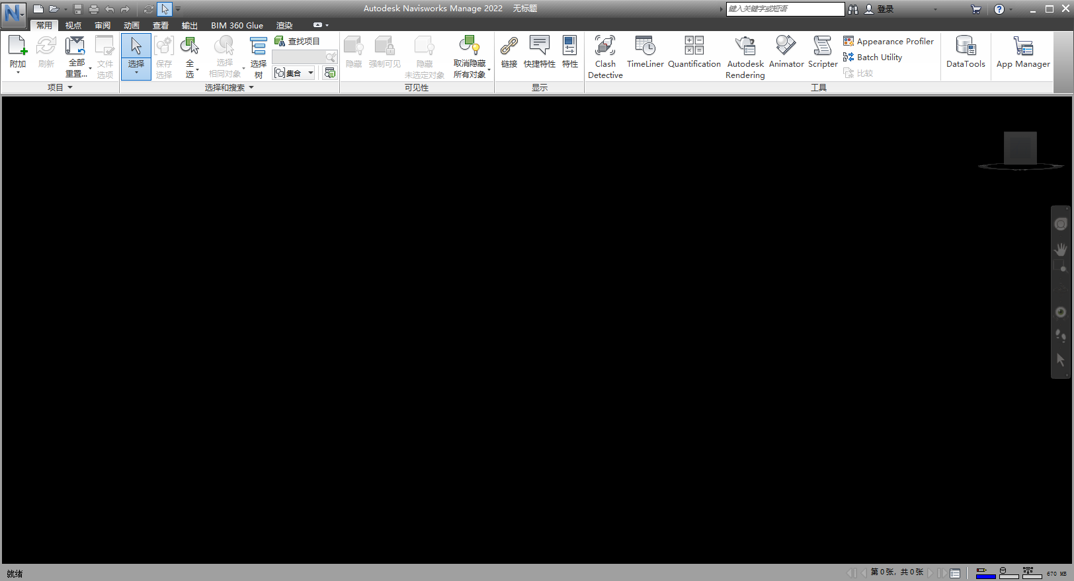The image size is (1074, 581).
Task: Switch to the Viewpoint (视点) tab
Action: click(73, 25)
